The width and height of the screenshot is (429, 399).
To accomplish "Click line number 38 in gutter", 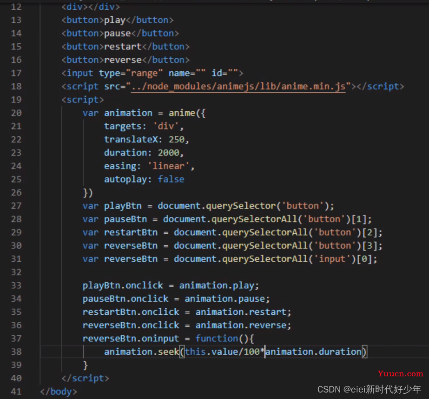I will (16, 352).
